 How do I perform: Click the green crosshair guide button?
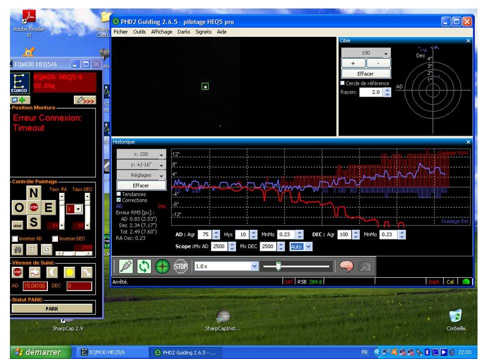pyautogui.click(x=163, y=266)
